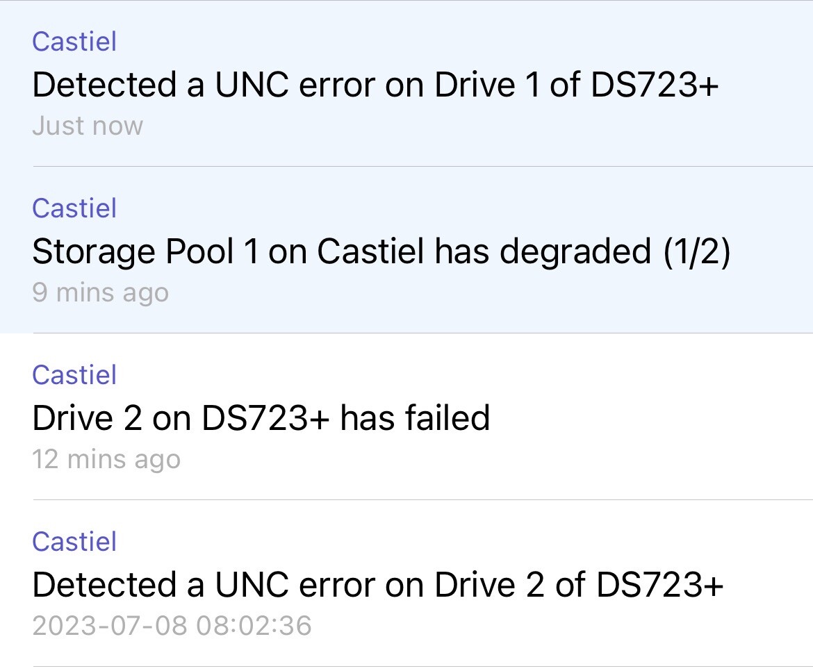The height and width of the screenshot is (671, 813).
Task: Click the 2023-07-08 08:02:36 timestamp
Action: click(172, 627)
